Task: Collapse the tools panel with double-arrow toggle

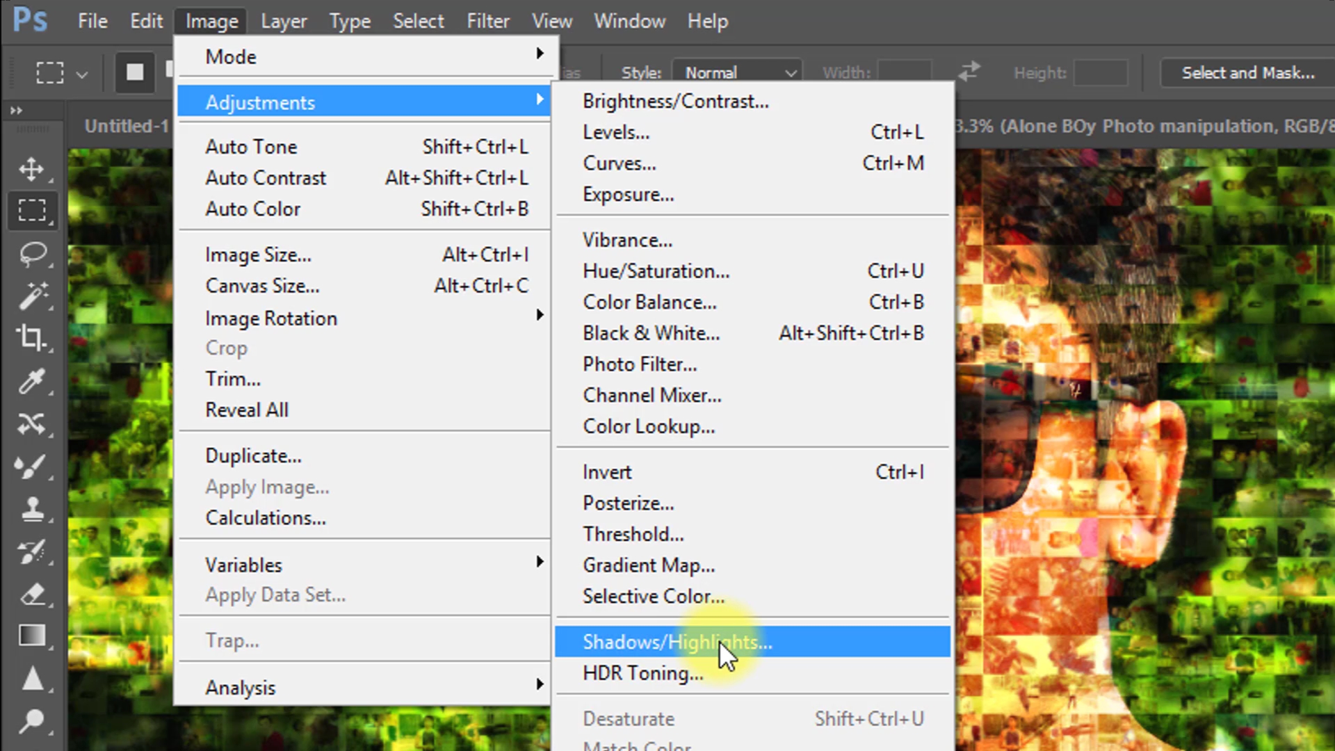Action: click(x=16, y=110)
